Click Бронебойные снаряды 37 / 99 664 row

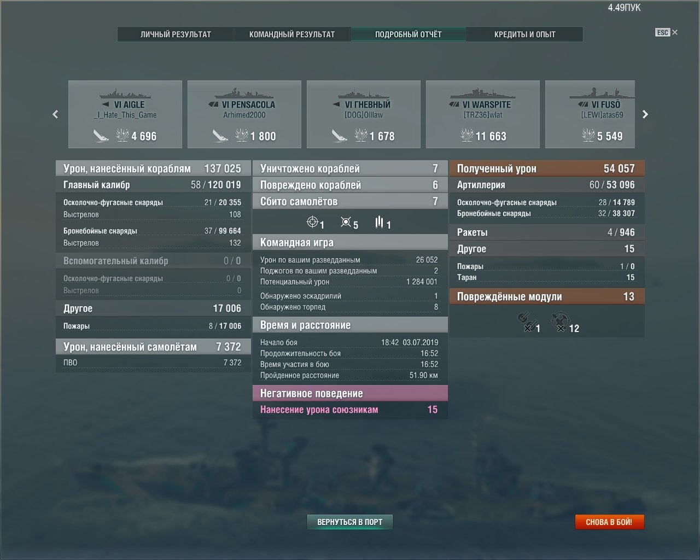[x=152, y=231]
